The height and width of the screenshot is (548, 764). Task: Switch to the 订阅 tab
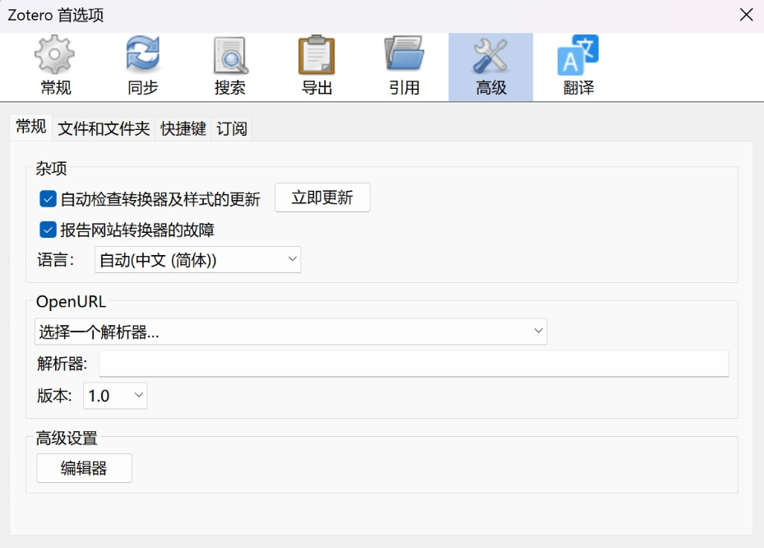[x=231, y=128]
